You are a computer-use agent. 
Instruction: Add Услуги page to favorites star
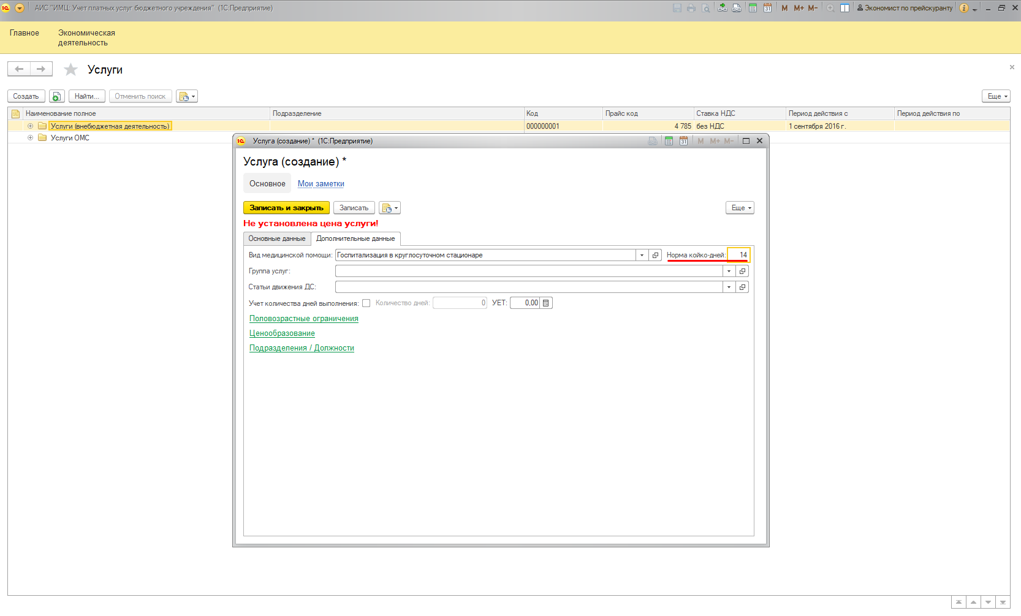[71, 70]
